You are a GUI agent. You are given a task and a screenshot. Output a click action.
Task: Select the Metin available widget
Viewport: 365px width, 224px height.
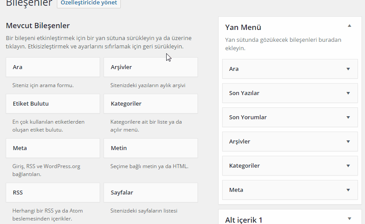tap(151, 148)
